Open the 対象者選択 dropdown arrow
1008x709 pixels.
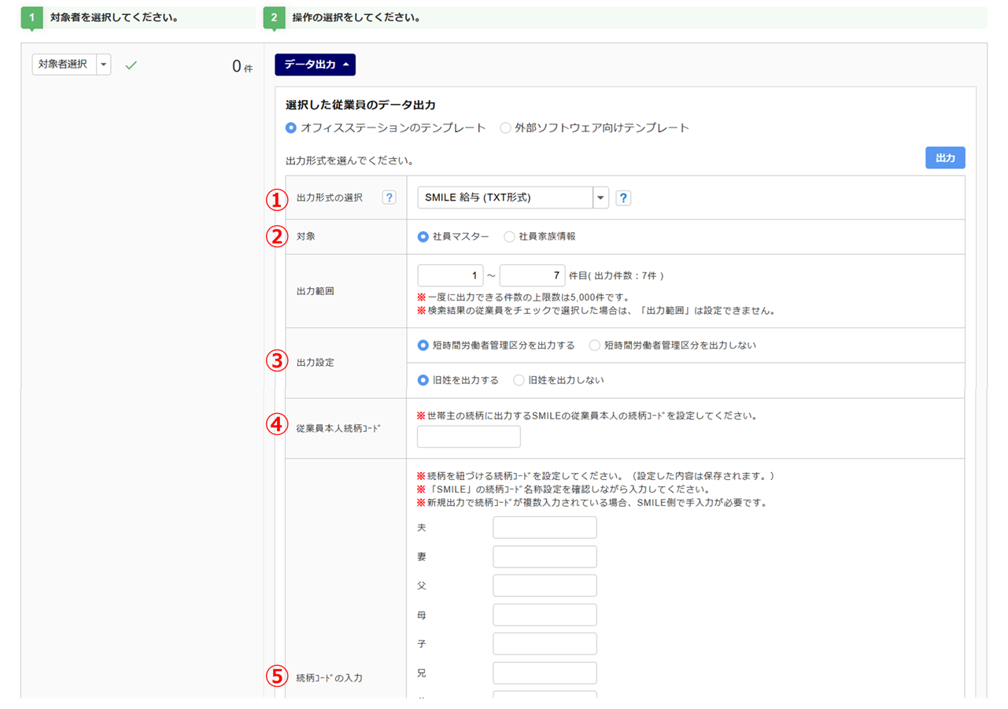pyautogui.click(x=104, y=65)
